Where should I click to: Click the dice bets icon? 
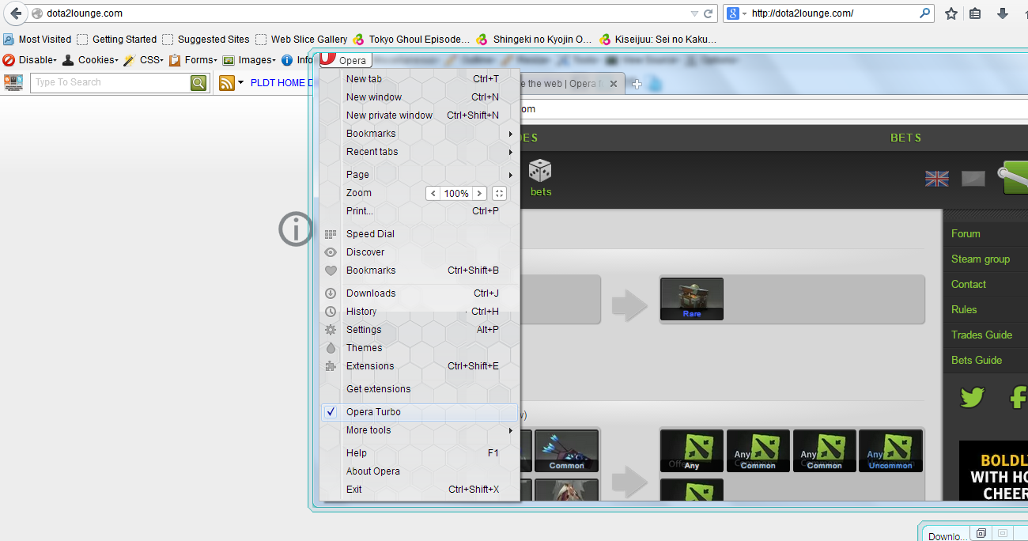pyautogui.click(x=540, y=170)
